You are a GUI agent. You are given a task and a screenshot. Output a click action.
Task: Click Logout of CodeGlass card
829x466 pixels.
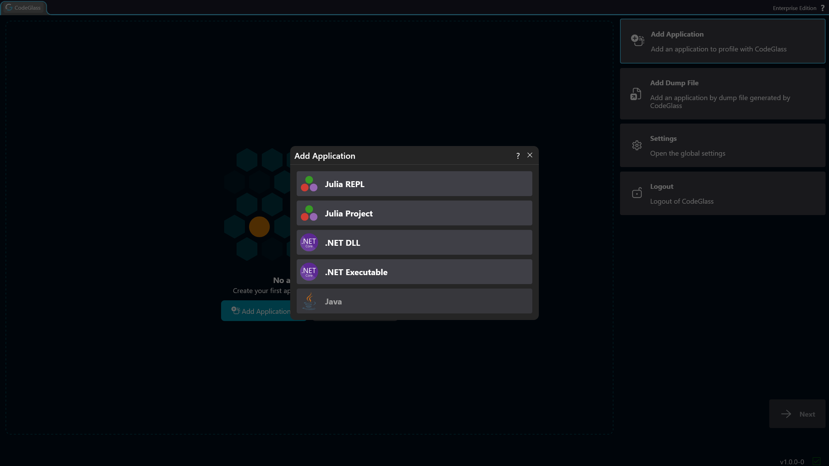tap(723, 193)
